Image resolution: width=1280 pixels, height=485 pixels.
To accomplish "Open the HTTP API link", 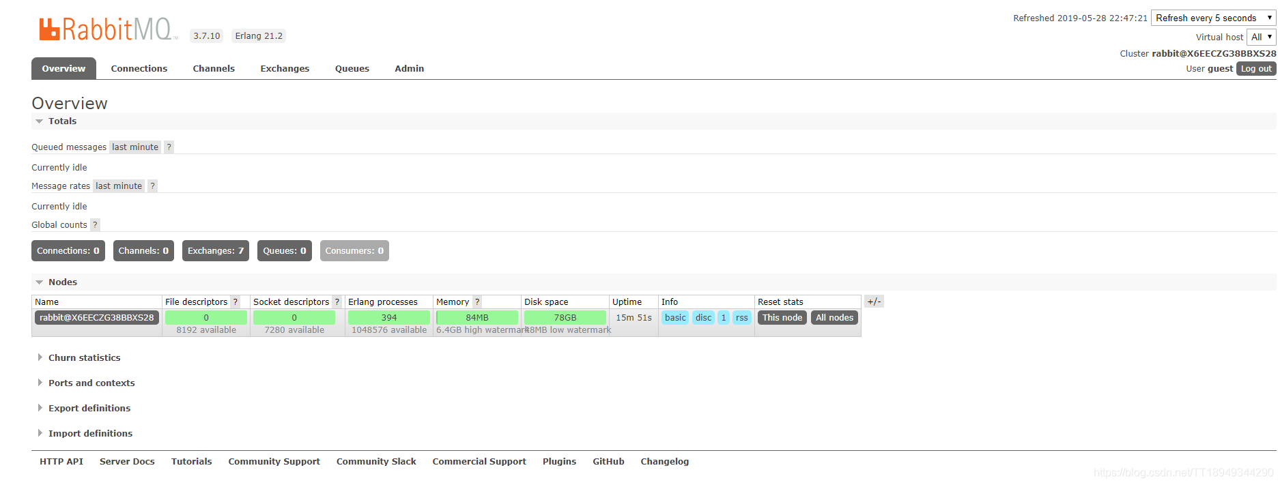I will click(x=61, y=462).
